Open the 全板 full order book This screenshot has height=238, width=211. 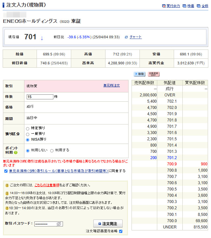pos(204,6)
